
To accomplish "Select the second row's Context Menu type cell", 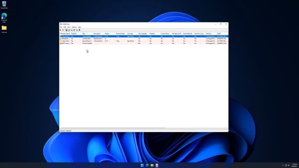I will point(87,39).
